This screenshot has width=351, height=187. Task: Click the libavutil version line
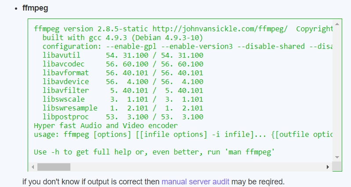pos(123,55)
